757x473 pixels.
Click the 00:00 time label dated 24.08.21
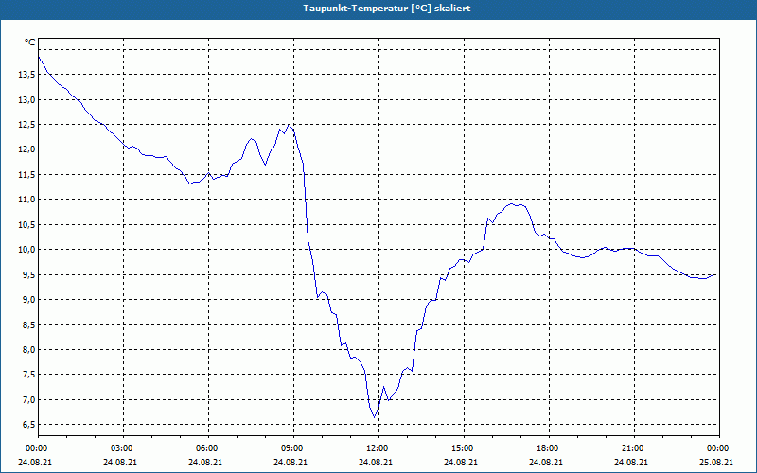click(x=35, y=448)
